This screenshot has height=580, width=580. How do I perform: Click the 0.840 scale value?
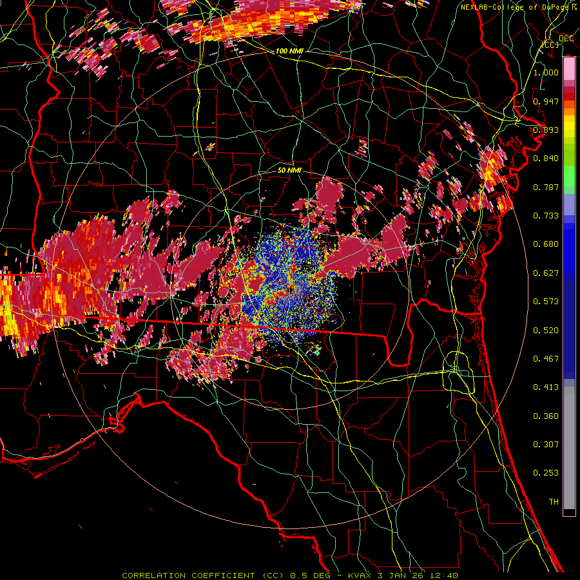(x=546, y=159)
